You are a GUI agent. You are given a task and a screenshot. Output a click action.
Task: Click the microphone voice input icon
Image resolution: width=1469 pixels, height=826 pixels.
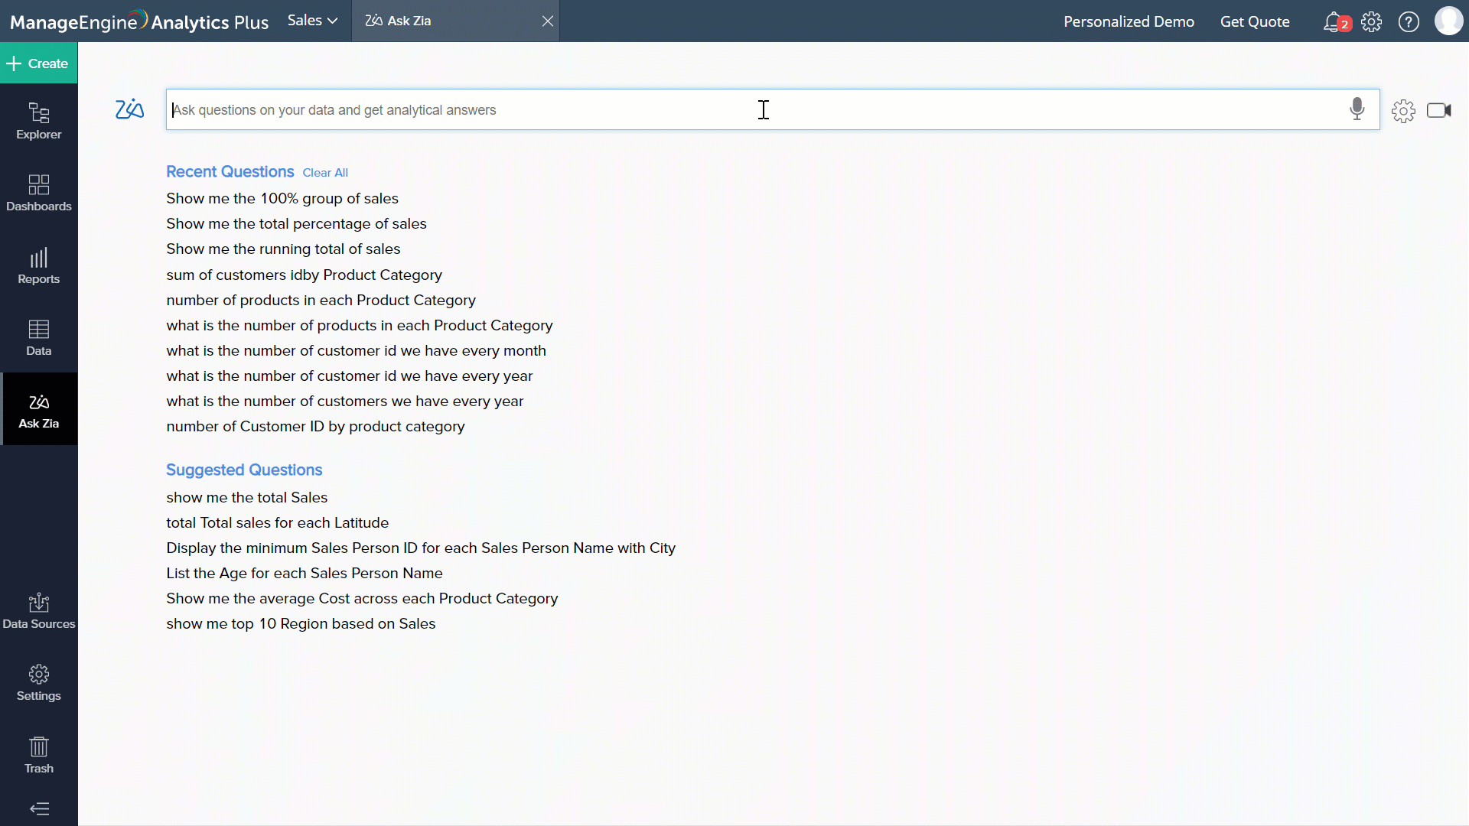1357,109
